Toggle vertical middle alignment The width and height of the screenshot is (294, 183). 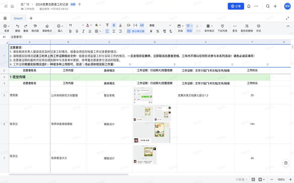point(114,25)
